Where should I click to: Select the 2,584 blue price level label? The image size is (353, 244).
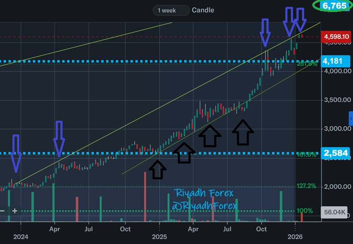pos(336,153)
